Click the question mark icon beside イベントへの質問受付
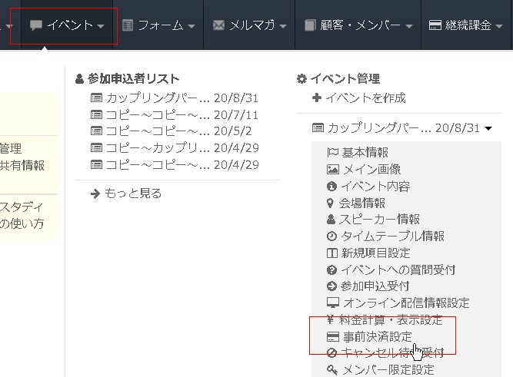This screenshot has height=377, width=513. (331, 270)
